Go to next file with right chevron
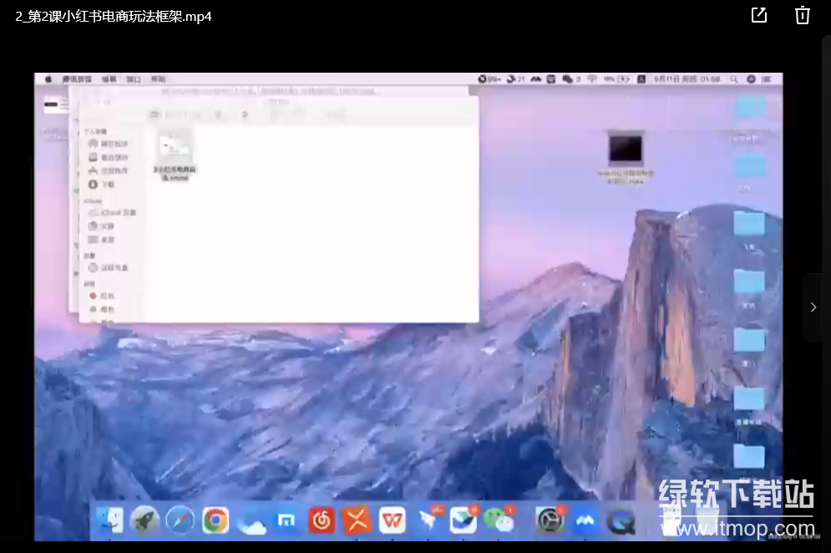Image resolution: width=831 pixels, height=553 pixels. pyautogui.click(x=813, y=307)
